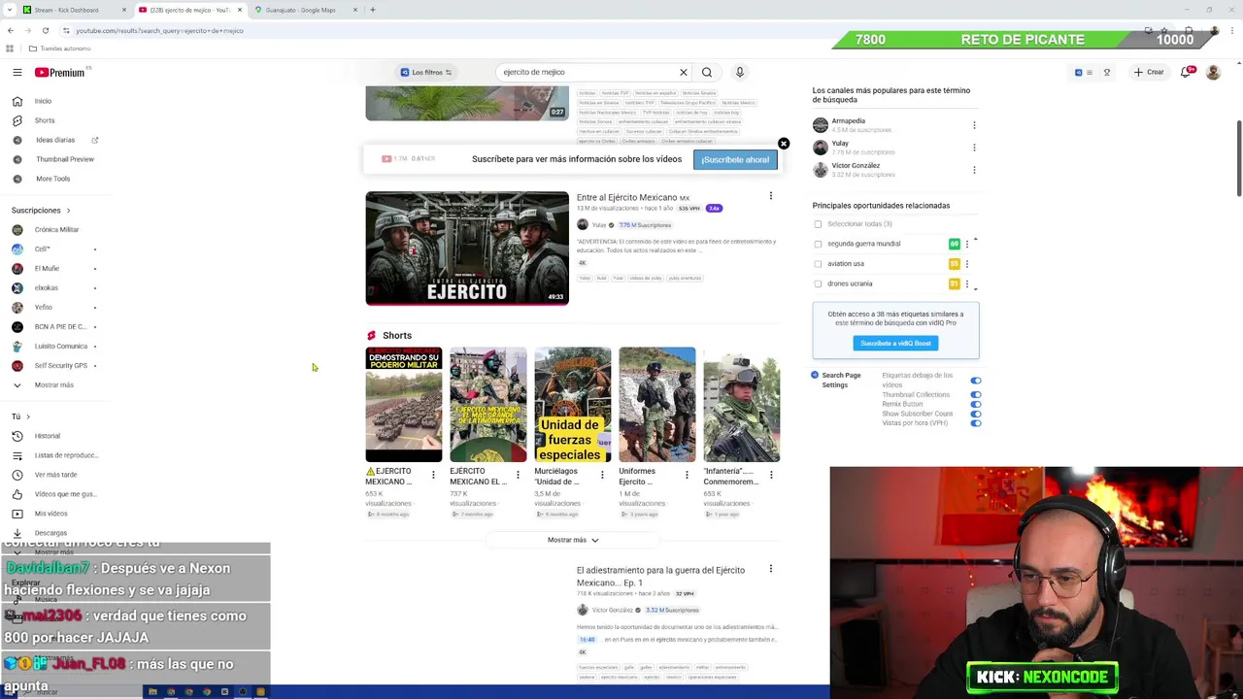Open the Entre al Ejército video thumbnail
This screenshot has height=699, width=1243.
tap(467, 249)
